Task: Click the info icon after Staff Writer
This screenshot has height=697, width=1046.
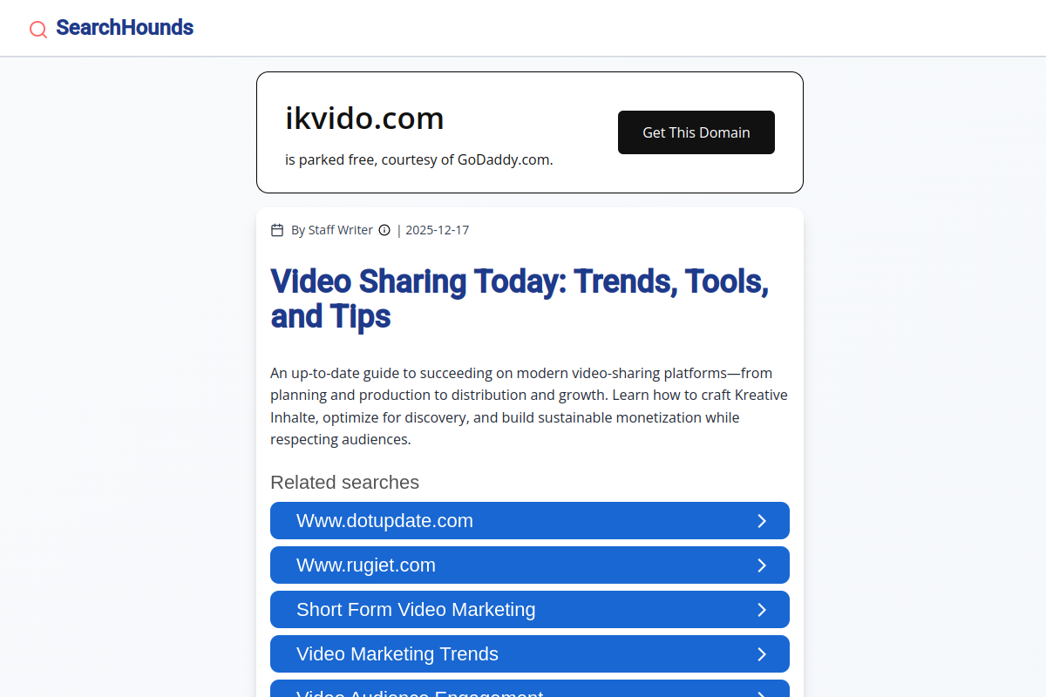Action: [x=384, y=230]
